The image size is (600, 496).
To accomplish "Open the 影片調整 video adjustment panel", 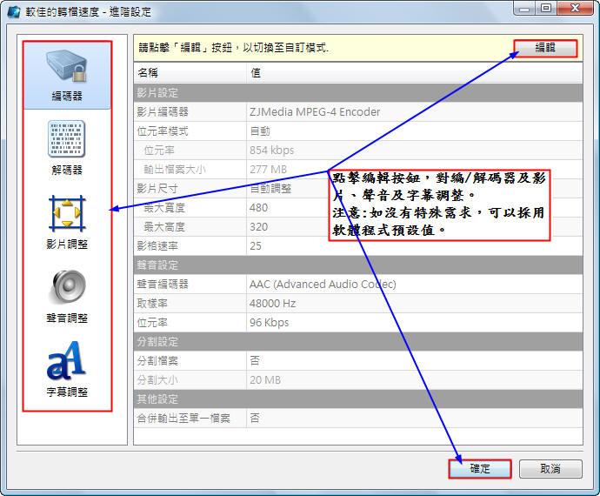I will [67, 221].
